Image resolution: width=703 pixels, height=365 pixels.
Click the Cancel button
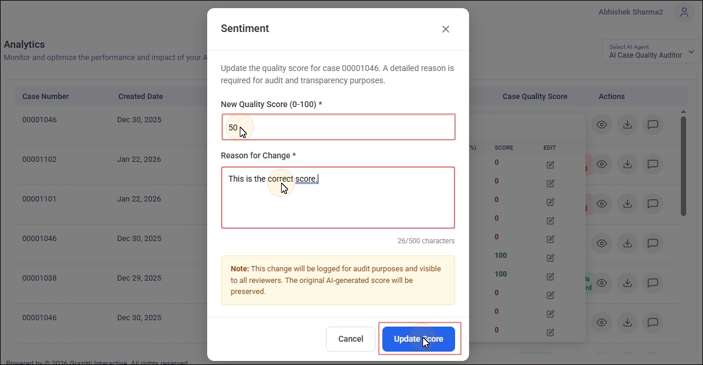[350, 339]
